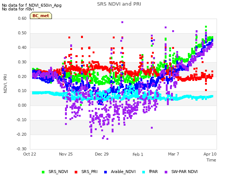The width and height of the screenshot is (239, 179).
Task: Click the 0.40 y-axis tick label
Action: point(22,47)
